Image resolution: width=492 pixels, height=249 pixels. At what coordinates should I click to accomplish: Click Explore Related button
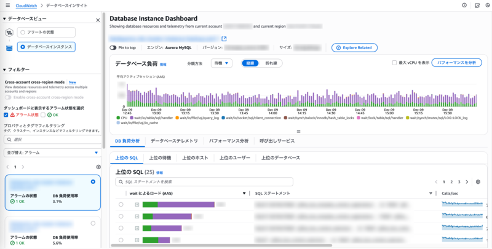(x=354, y=48)
